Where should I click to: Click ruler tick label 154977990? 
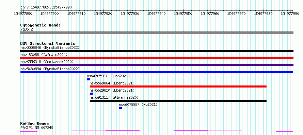pos(290,14)
